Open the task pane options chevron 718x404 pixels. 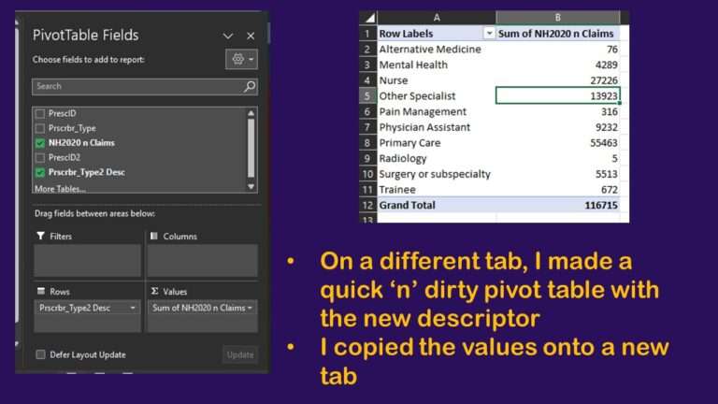(228, 36)
